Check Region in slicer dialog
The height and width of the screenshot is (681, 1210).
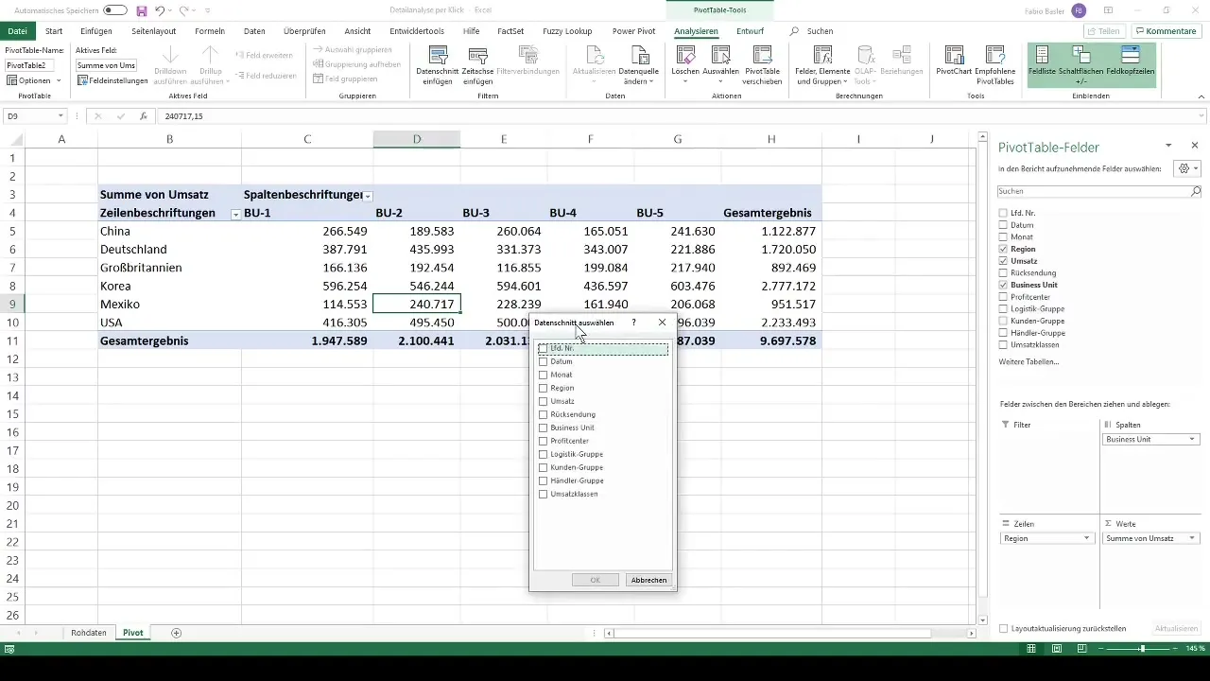click(543, 388)
